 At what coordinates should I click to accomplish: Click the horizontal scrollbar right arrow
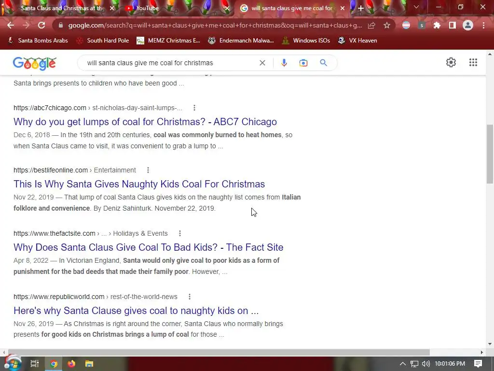[482, 352]
